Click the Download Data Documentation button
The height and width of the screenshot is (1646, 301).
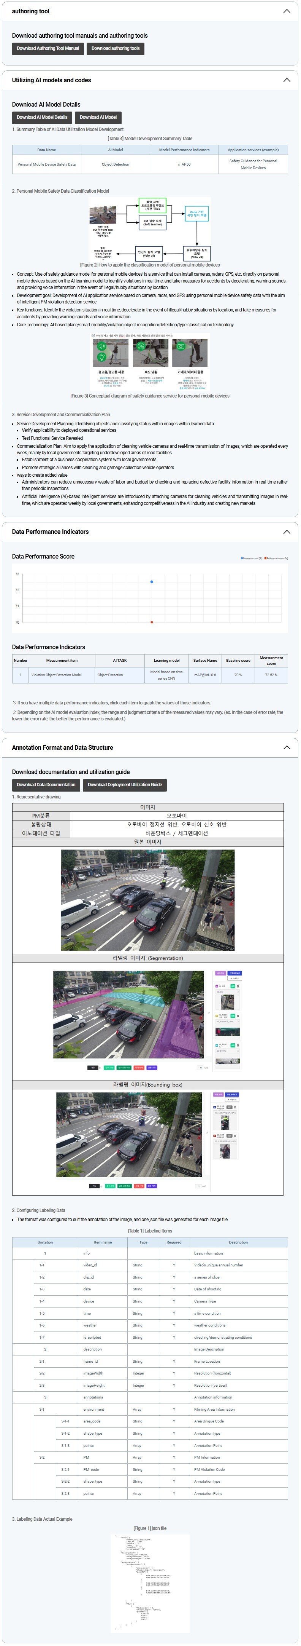46,785
